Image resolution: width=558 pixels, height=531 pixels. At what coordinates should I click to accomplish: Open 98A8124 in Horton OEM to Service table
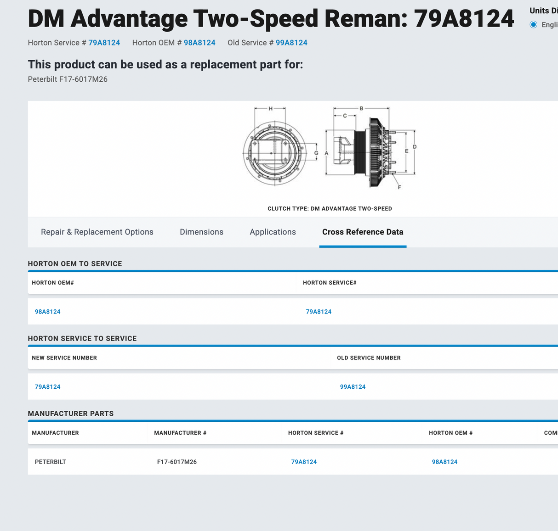[x=48, y=312]
